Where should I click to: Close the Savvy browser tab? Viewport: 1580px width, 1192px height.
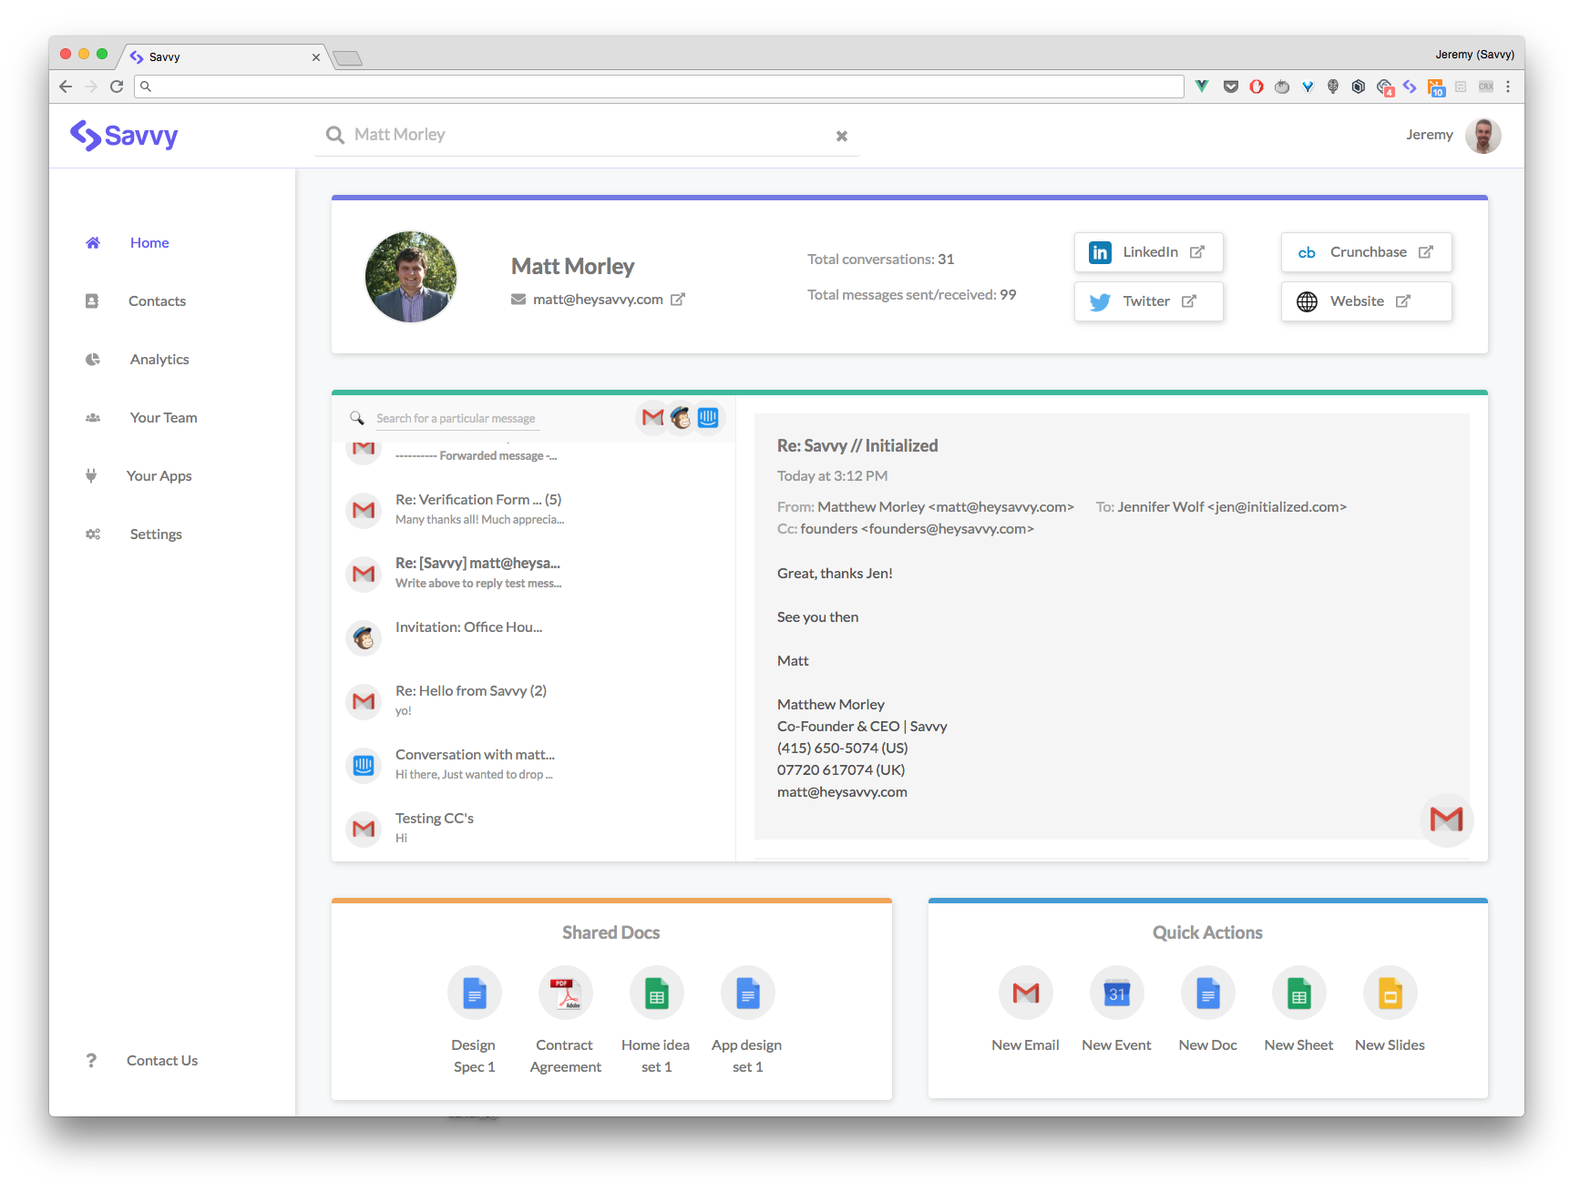click(316, 57)
